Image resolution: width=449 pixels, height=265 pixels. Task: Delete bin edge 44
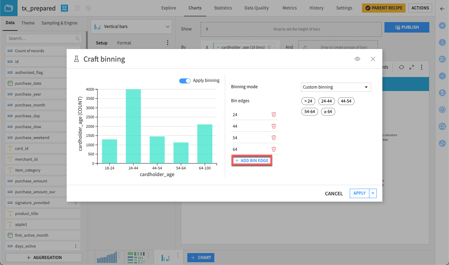tap(274, 126)
